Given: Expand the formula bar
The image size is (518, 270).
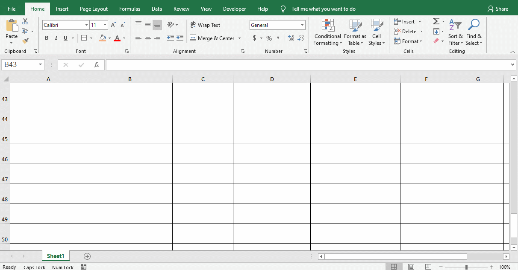Looking at the screenshot, I should click(513, 65).
